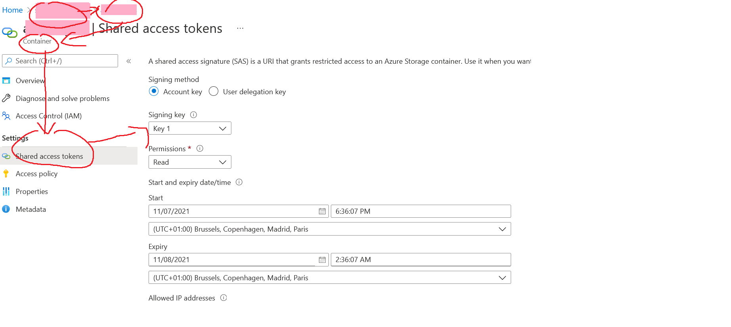Screen dimensions: 731x327
Task: Click the Allowed IP addresses info icon
Action: click(223, 298)
